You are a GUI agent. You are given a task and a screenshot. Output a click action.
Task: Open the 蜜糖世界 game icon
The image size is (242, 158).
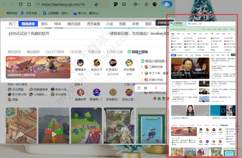pyautogui.click(x=81, y=94)
